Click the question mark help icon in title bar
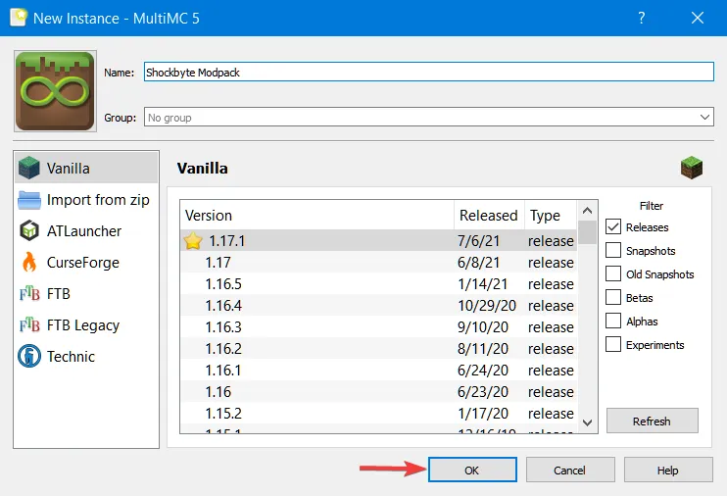727x496 pixels. click(x=642, y=18)
